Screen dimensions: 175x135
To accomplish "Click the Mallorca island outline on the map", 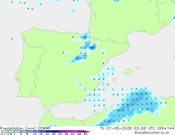I will tap(128, 72).
